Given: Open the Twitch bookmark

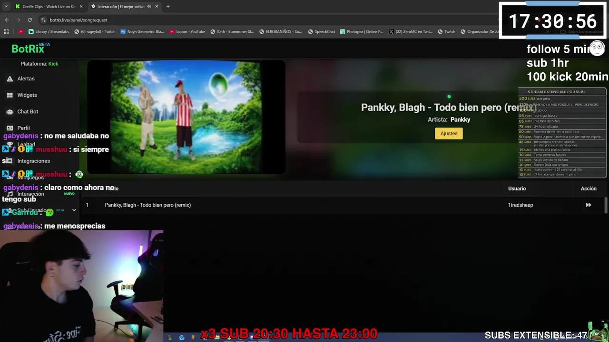Looking at the screenshot, I should click(x=446, y=32).
